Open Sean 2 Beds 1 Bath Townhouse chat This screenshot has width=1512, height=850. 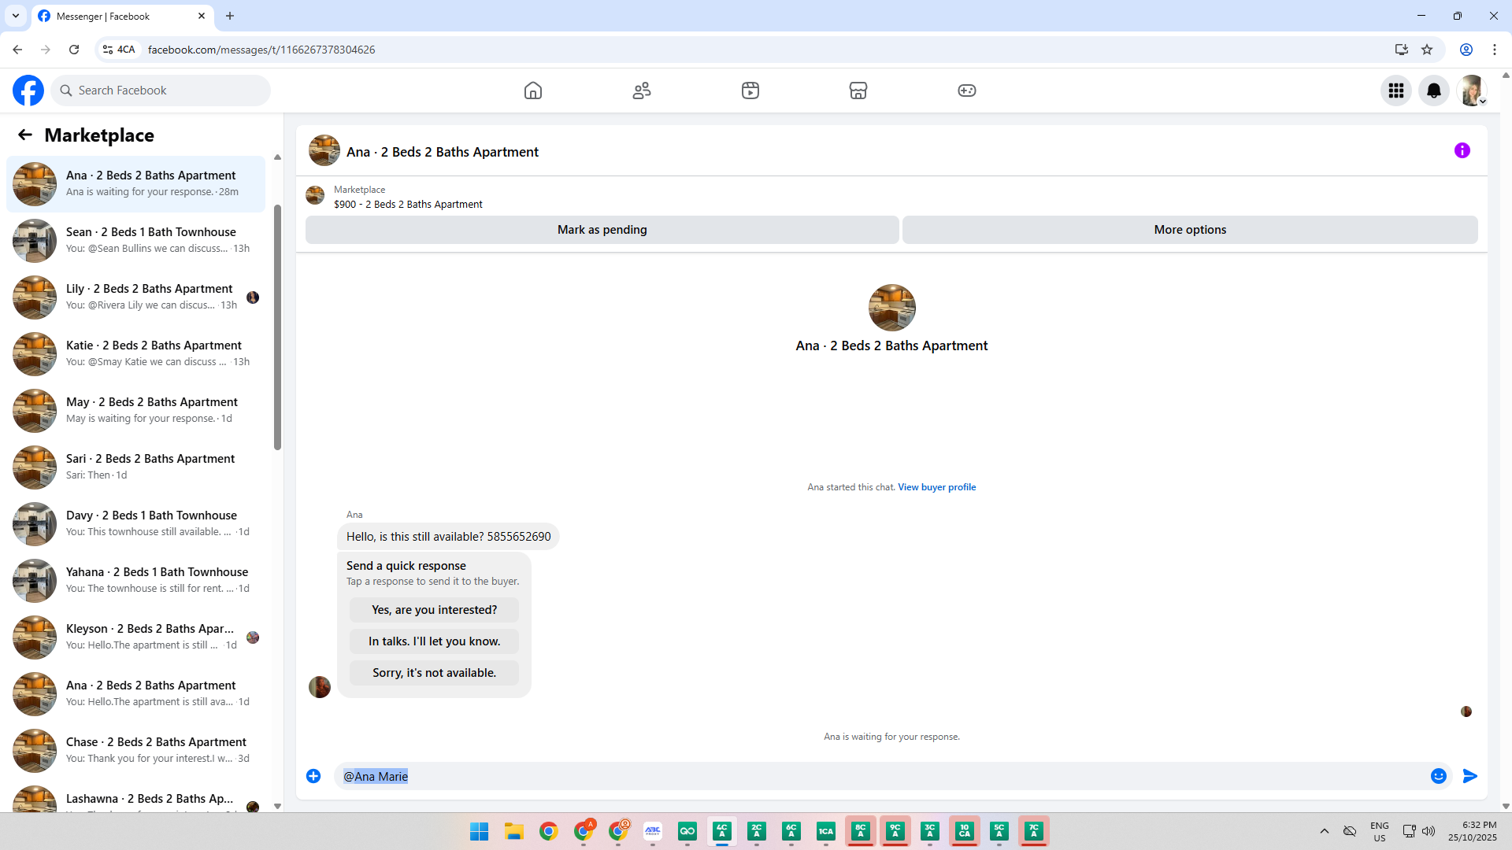135,240
